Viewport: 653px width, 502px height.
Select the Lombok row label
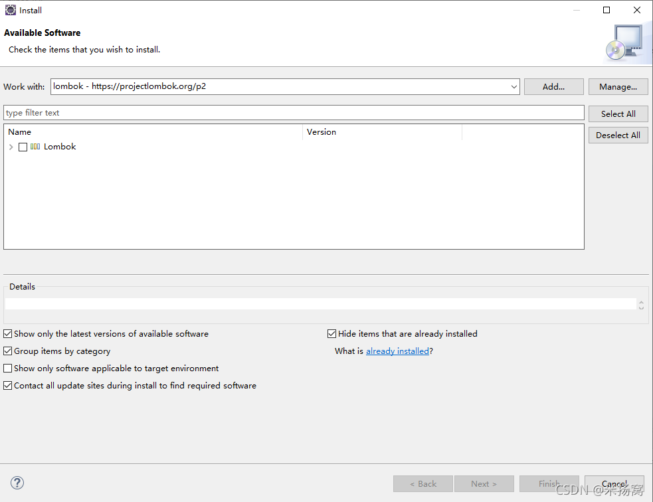[x=60, y=147]
